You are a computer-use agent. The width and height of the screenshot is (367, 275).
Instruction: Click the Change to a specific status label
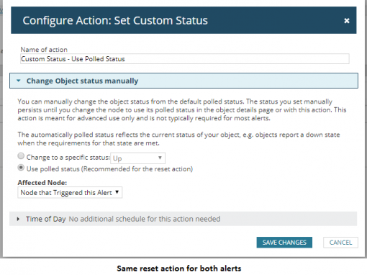point(68,158)
